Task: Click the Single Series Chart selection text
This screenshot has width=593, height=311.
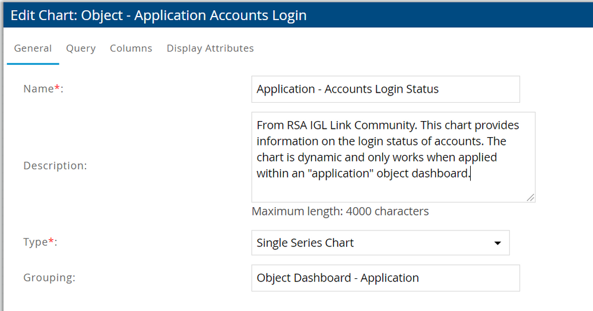Action: tap(305, 243)
